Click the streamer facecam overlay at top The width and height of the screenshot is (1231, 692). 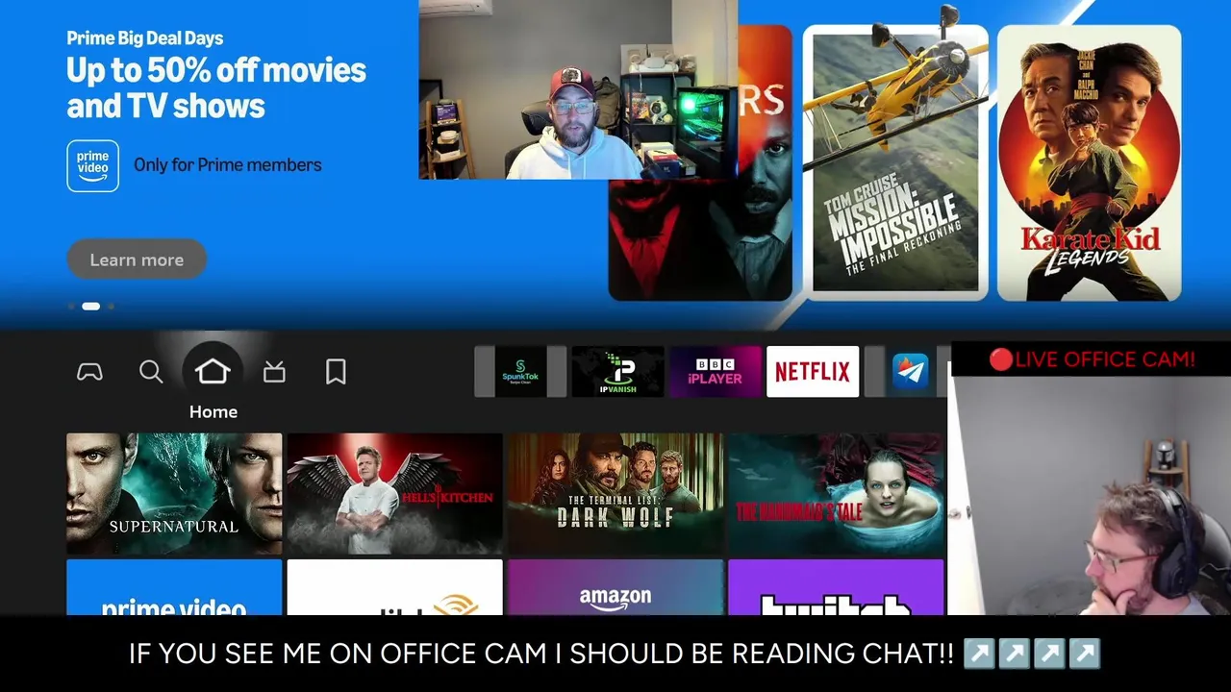coord(578,89)
